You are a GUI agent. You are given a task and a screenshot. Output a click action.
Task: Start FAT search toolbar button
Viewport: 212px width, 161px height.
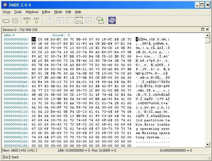(36, 20)
